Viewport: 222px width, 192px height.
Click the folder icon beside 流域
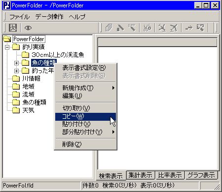pos(16,95)
